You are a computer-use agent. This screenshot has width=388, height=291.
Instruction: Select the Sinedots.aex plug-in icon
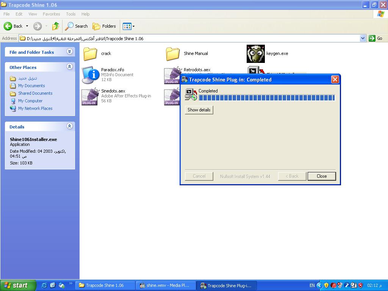point(90,96)
